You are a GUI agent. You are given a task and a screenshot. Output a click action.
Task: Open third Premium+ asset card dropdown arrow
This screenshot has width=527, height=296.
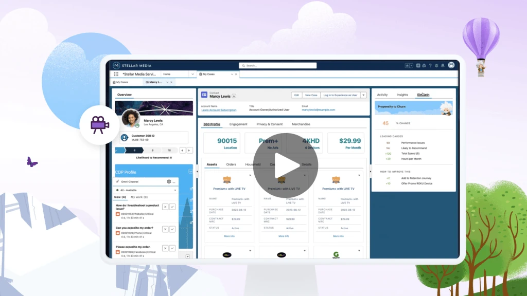(x=359, y=175)
